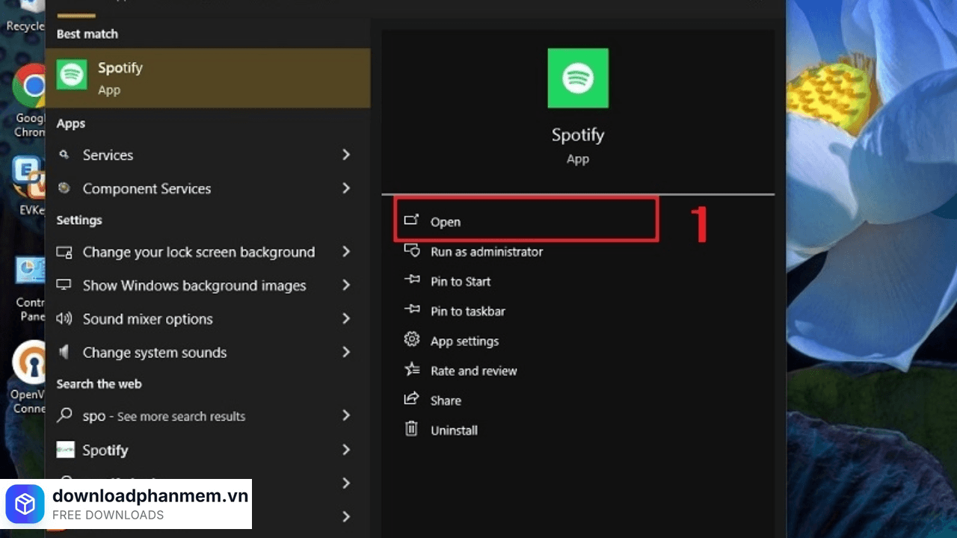Pin Spotify to Start

(461, 282)
